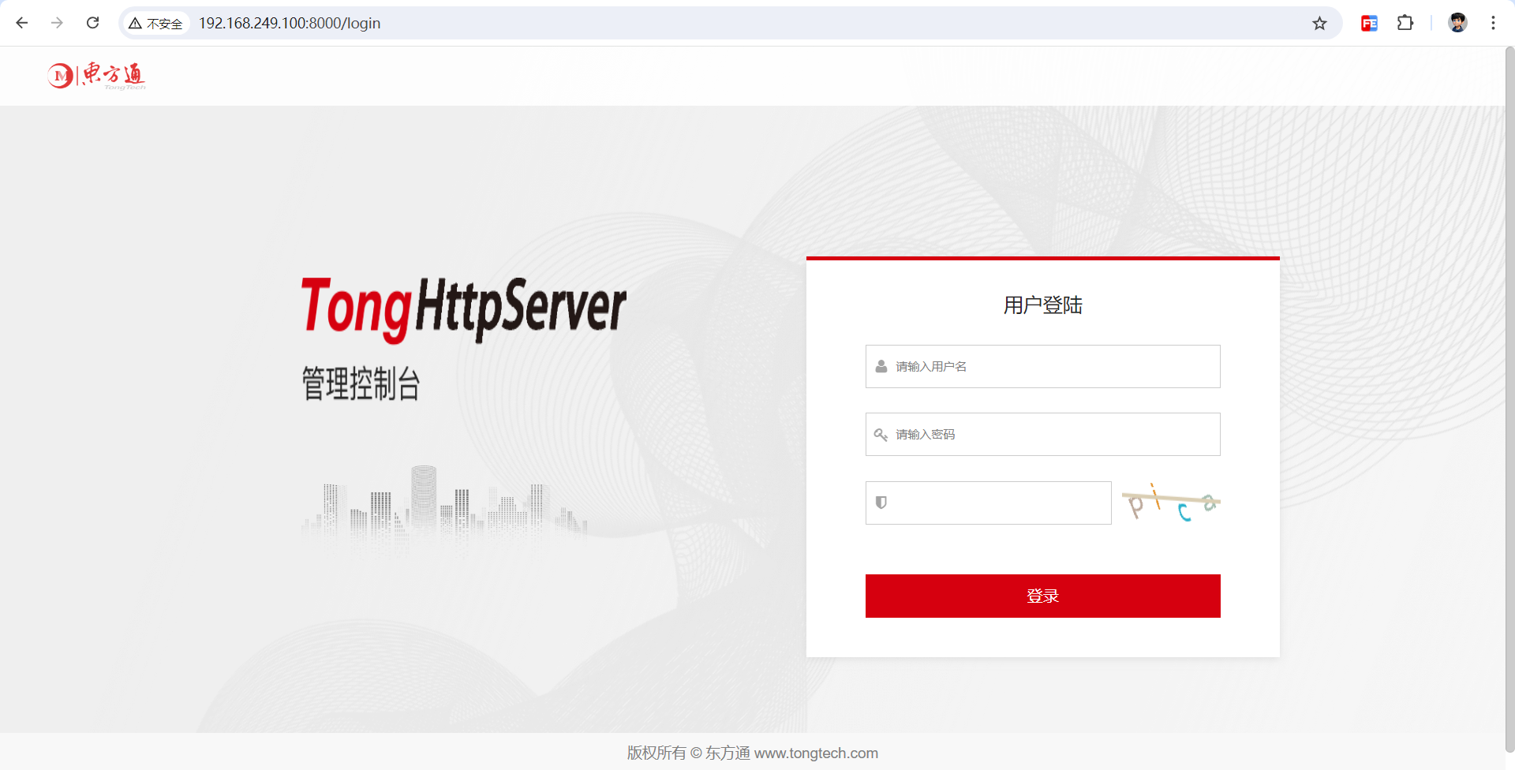The width and height of the screenshot is (1515, 770).
Task: Open the browser extensions puzzle icon
Action: [x=1406, y=23]
